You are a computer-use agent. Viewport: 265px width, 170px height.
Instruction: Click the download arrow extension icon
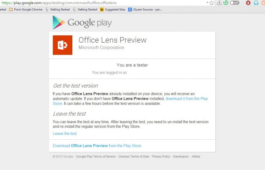pyautogui.click(x=219, y=3)
